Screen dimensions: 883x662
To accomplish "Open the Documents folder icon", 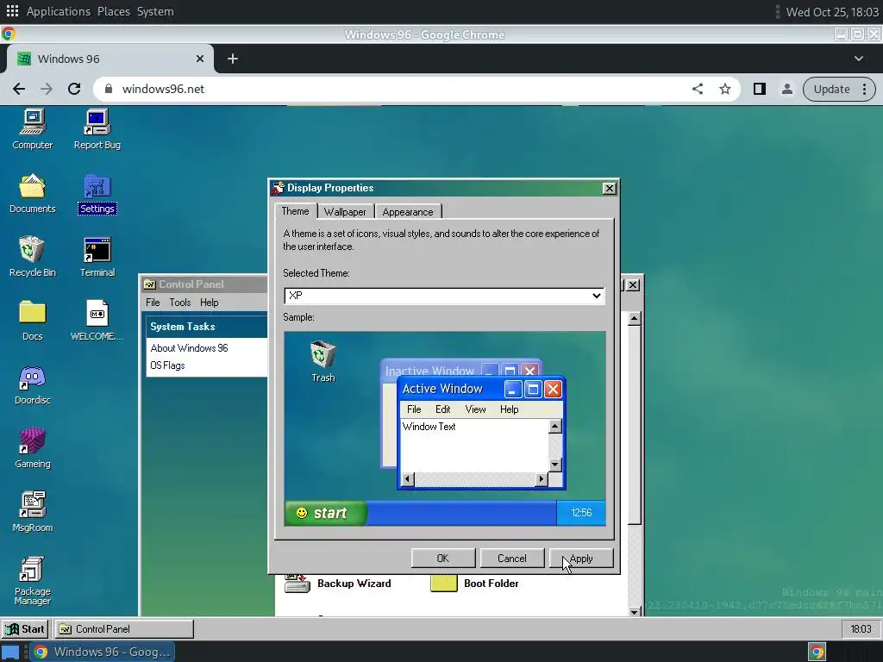I will click(x=33, y=193).
